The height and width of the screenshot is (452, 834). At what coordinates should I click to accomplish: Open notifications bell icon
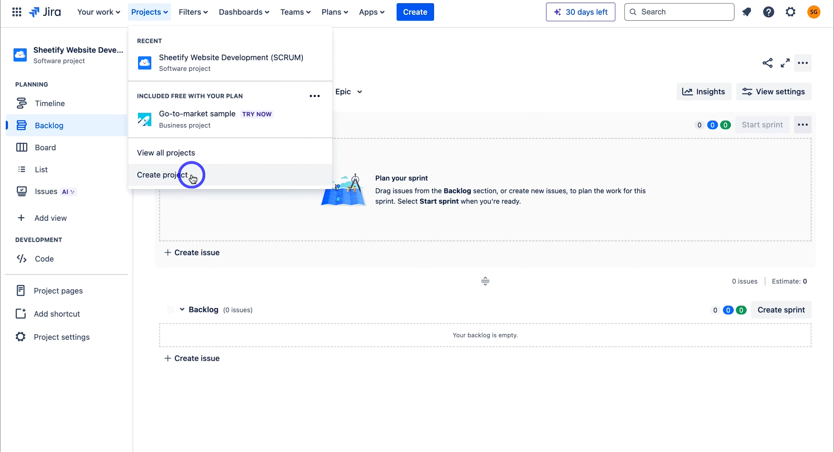click(746, 12)
